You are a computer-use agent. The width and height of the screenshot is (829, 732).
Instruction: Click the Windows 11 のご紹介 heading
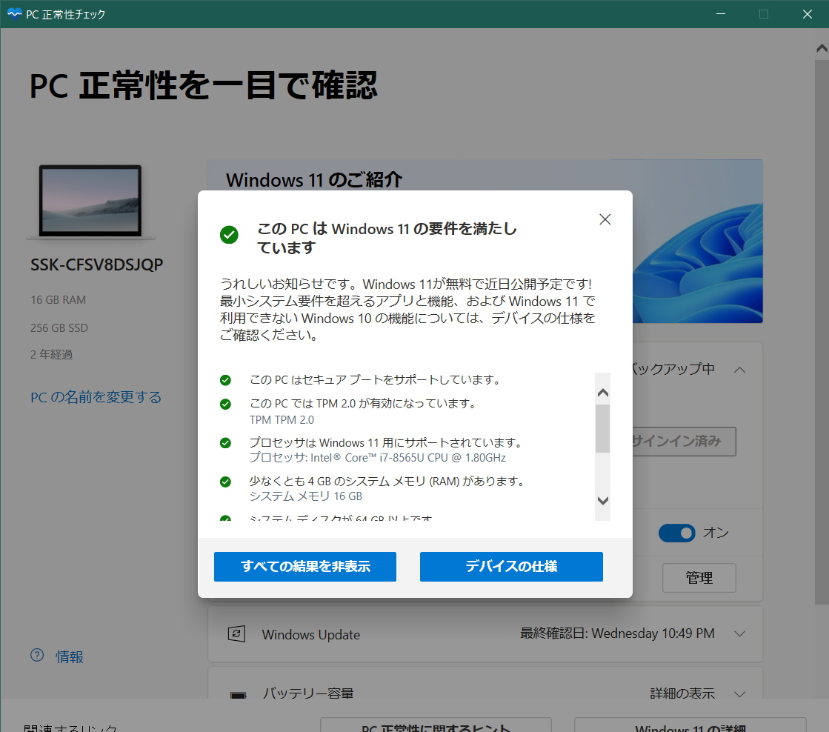click(314, 180)
